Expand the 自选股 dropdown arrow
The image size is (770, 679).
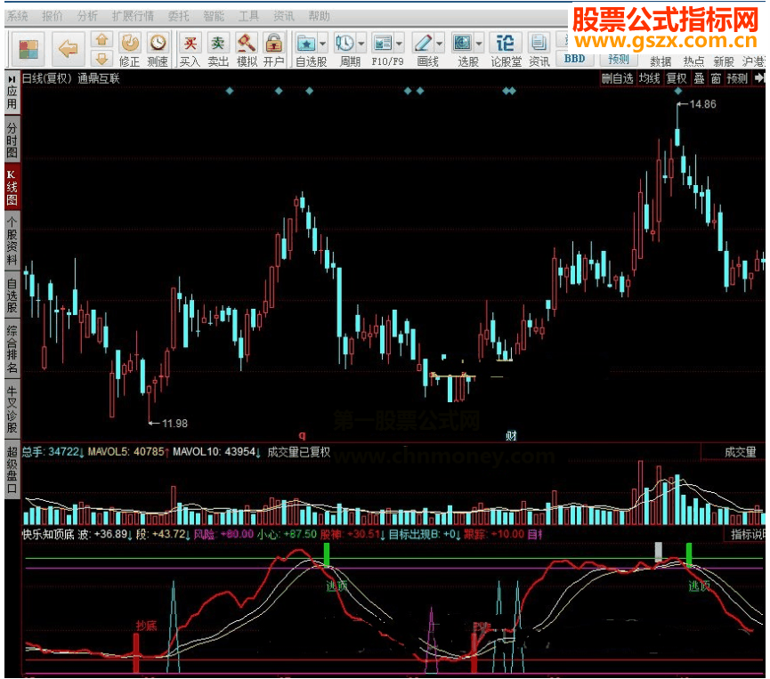323,42
